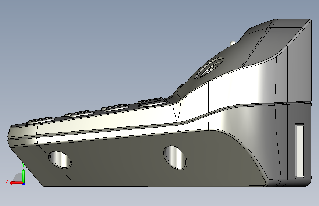This screenshot has width=319, height=206.
Task: Select the left circular hole on the model side
Action: click(60, 159)
